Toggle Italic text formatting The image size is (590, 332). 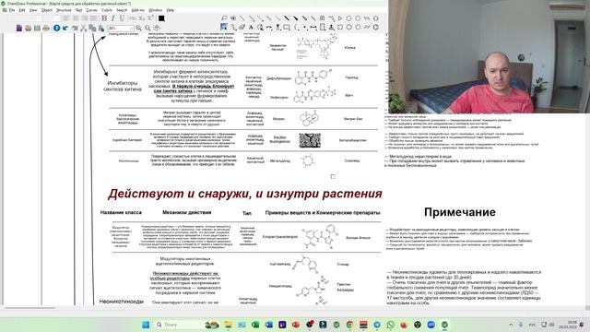pyautogui.click(x=112, y=18)
